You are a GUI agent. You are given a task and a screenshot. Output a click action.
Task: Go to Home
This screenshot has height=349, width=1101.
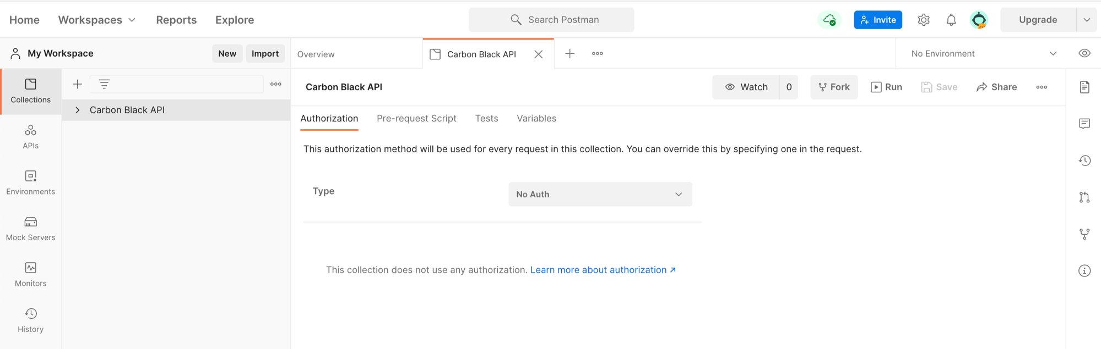pos(24,20)
